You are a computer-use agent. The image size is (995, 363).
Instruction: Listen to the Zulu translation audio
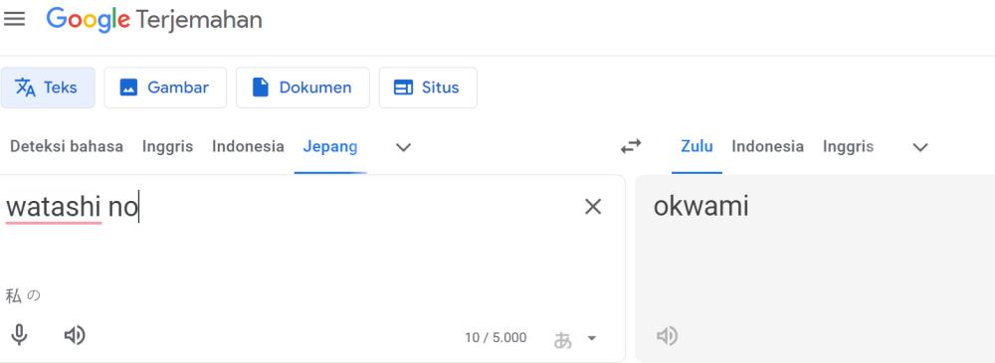click(x=667, y=336)
